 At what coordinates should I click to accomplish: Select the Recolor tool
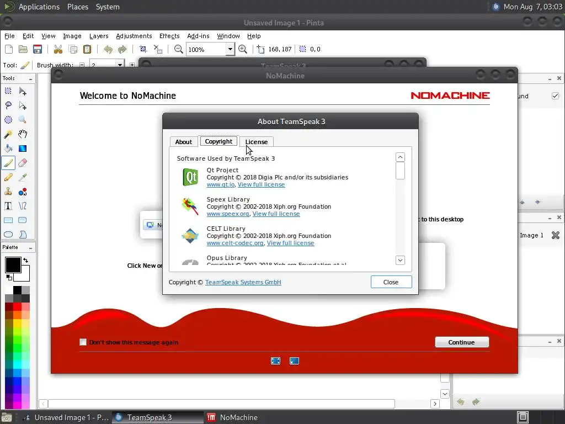tap(22, 192)
